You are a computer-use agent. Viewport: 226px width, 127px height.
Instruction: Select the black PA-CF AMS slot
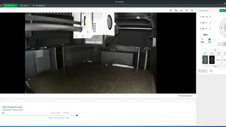tap(212, 60)
